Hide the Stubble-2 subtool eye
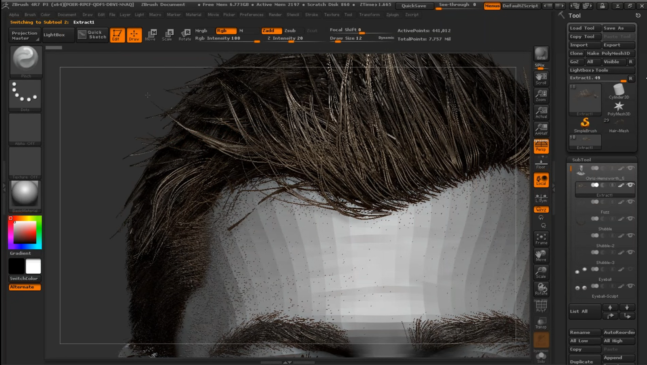 [630, 235]
